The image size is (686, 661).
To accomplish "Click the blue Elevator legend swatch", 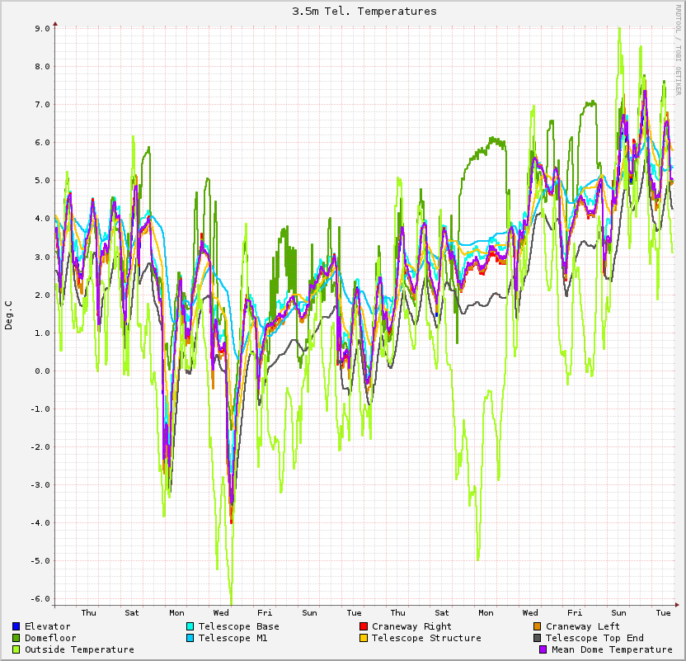I will 16,626.
